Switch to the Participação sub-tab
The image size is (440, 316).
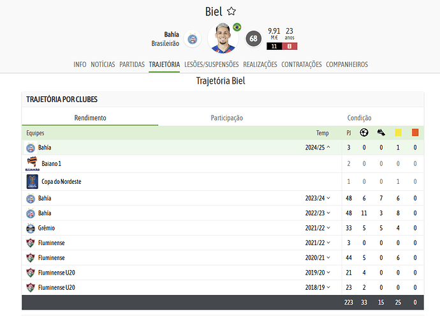pyautogui.click(x=227, y=117)
